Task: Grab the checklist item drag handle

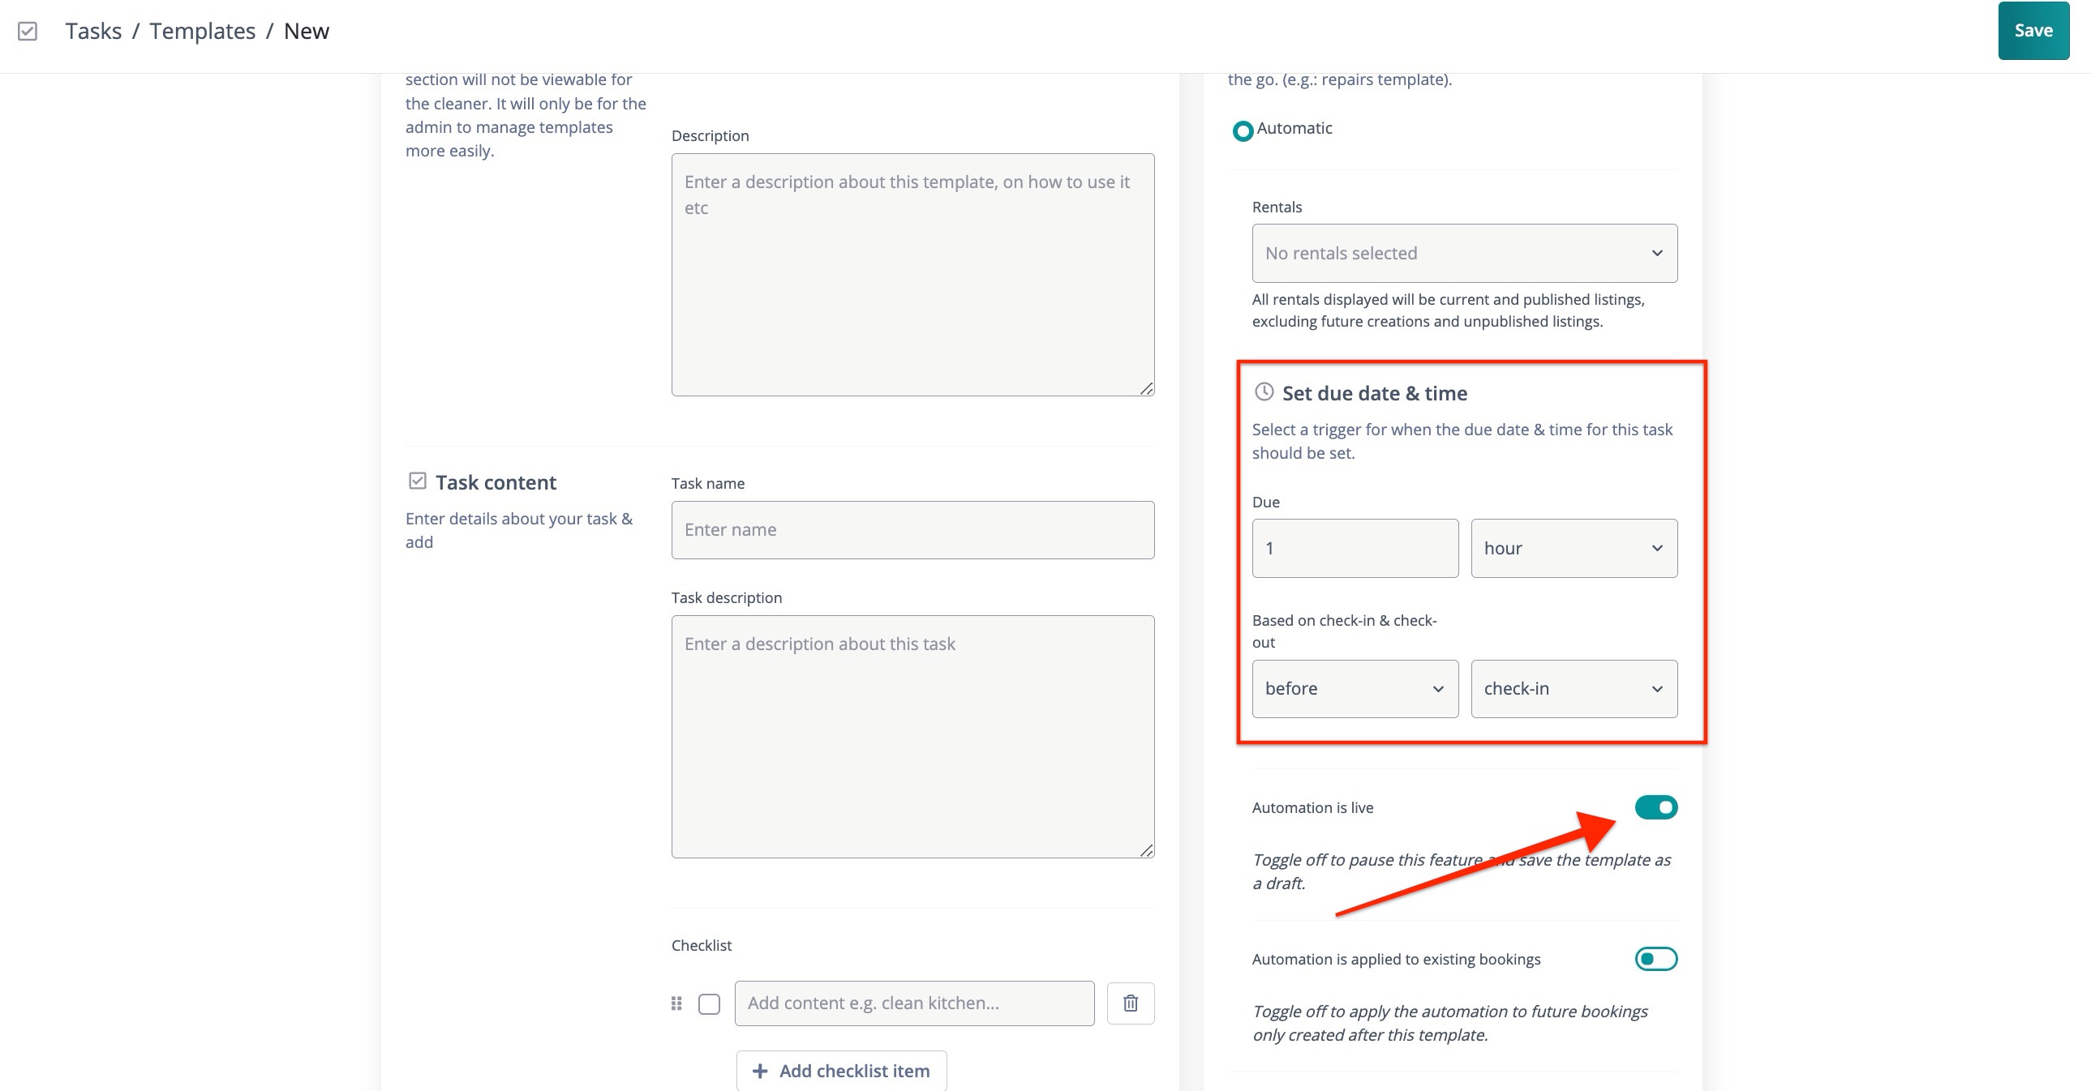Action: (x=676, y=1003)
